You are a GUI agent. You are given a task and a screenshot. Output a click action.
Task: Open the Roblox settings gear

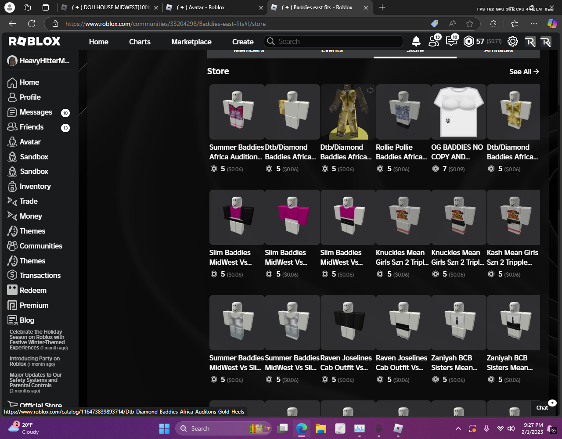click(x=512, y=41)
